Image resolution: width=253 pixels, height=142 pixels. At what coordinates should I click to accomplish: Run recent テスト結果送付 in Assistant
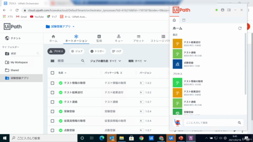(x=208, y=43)
